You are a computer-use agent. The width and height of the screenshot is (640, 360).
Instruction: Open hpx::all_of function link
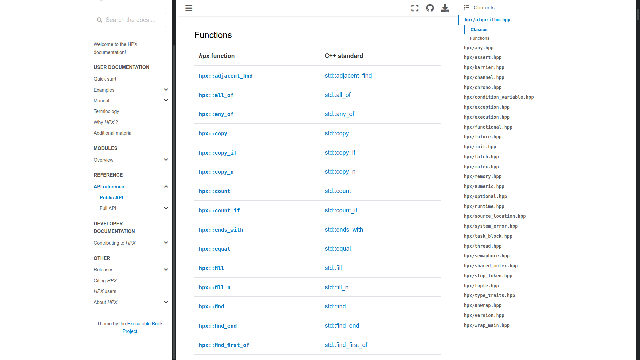(x=216, y=95)
